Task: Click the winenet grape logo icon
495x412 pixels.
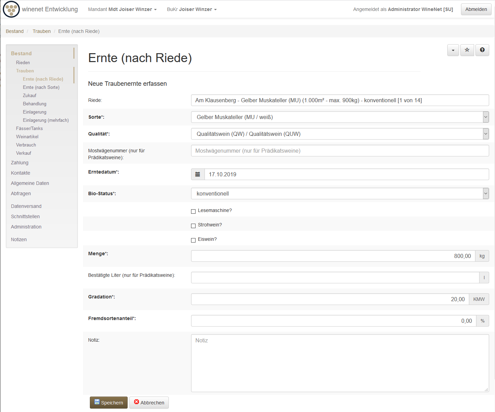Action: tap(11, 9)
